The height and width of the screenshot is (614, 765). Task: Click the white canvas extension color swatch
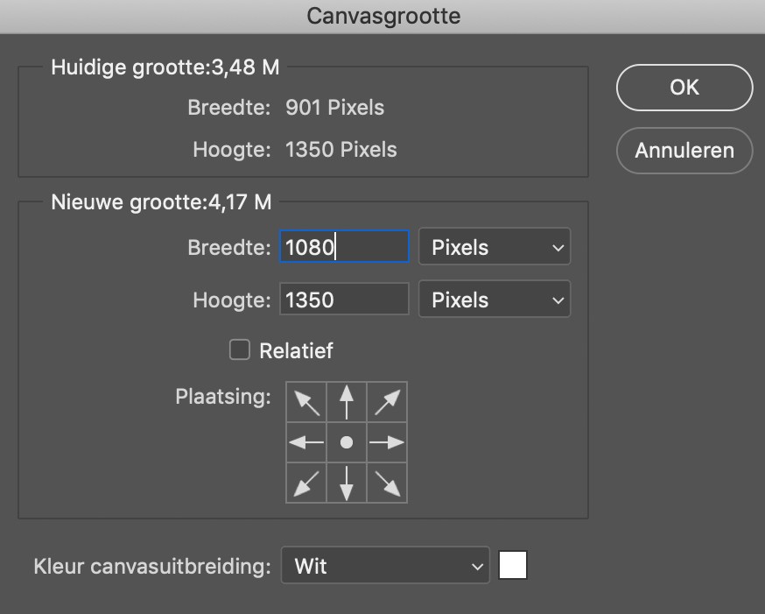[x=513, y=565]
